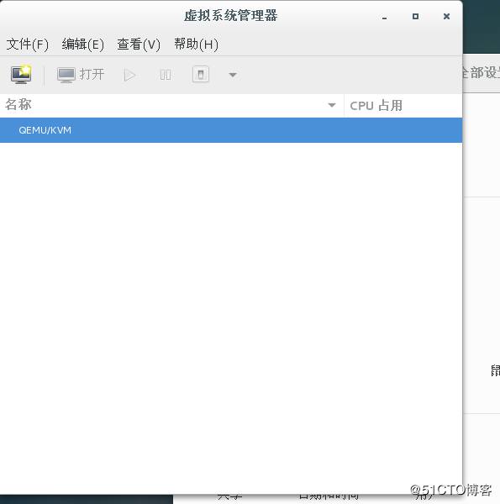Image resolution: width=500 pixels, height=504 pixels.
Task: Open the 帮助(H) menu
Action: click(196, 45)
